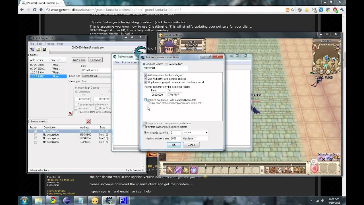Select the Cheat Engine gear icon on the taskbar
364x205 pixels.
[109, 201]
